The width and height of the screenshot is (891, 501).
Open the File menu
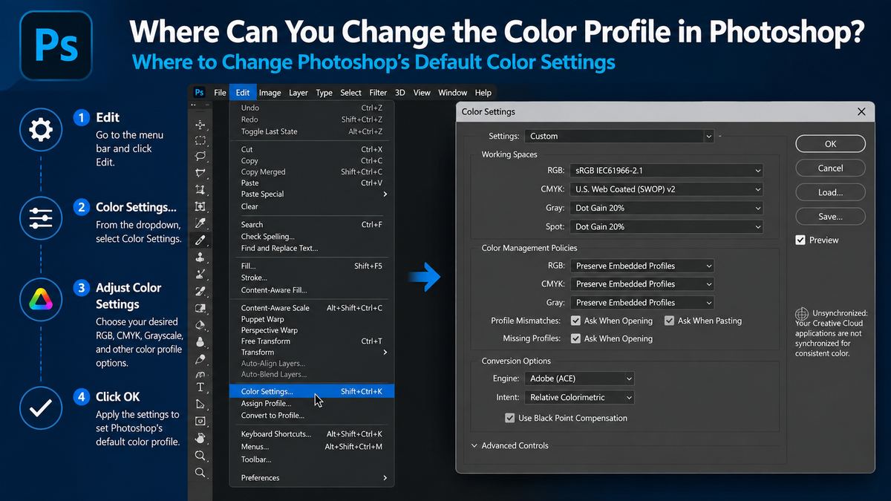coord(220,93)
